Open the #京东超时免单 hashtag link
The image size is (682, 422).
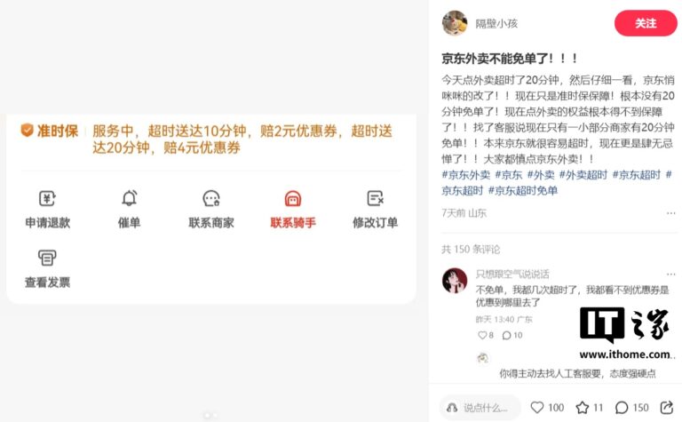523,190
